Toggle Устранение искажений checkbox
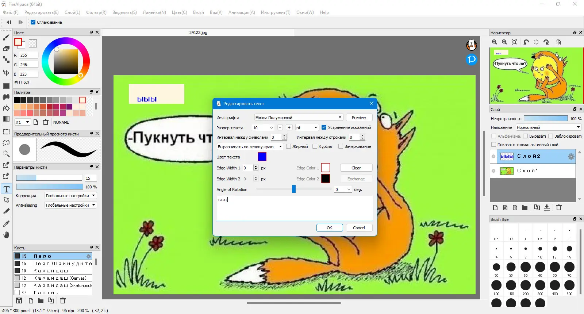Viewport: 584px width, 314px height. point(324,127)
